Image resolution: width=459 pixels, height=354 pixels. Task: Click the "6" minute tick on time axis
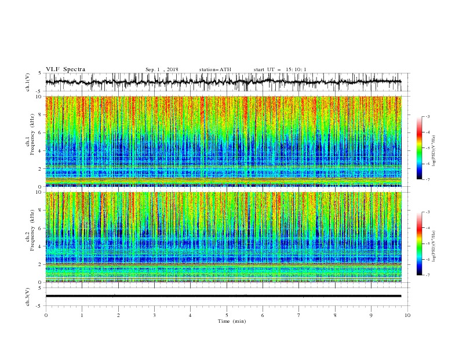263,315
